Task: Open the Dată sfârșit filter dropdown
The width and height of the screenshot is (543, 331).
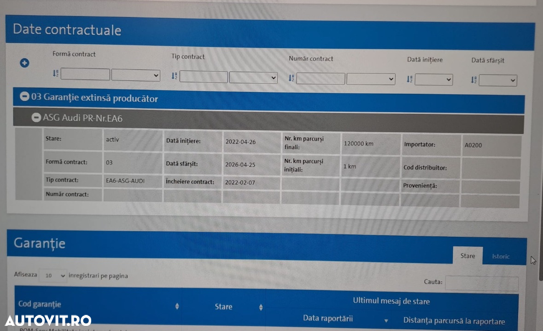Action: click(498, 80)
